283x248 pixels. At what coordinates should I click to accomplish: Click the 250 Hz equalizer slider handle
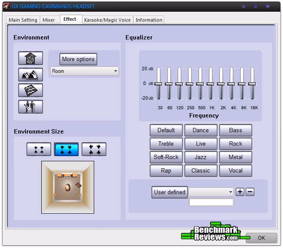[x=190, y=84]
